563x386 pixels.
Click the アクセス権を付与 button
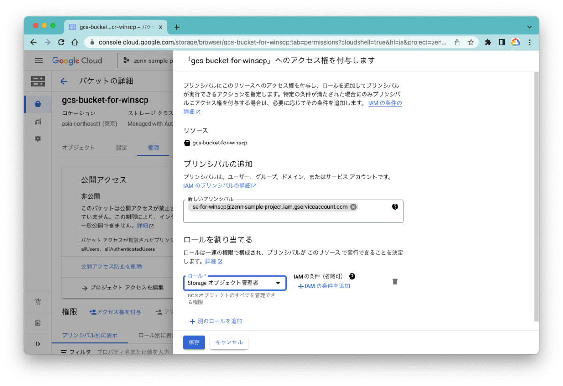point(114,312)
